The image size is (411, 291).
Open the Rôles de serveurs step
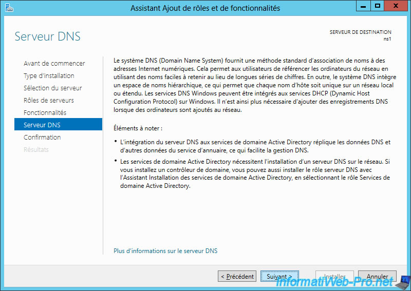coord(49,100)
